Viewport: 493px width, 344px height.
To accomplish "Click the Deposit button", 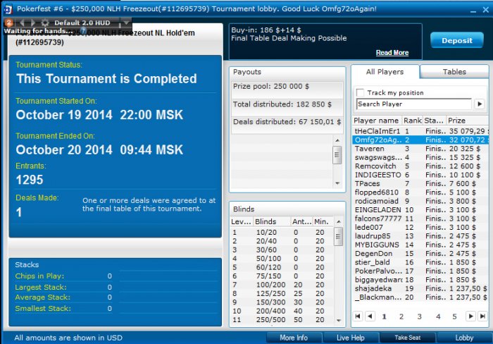I will [x=457, y=40].
